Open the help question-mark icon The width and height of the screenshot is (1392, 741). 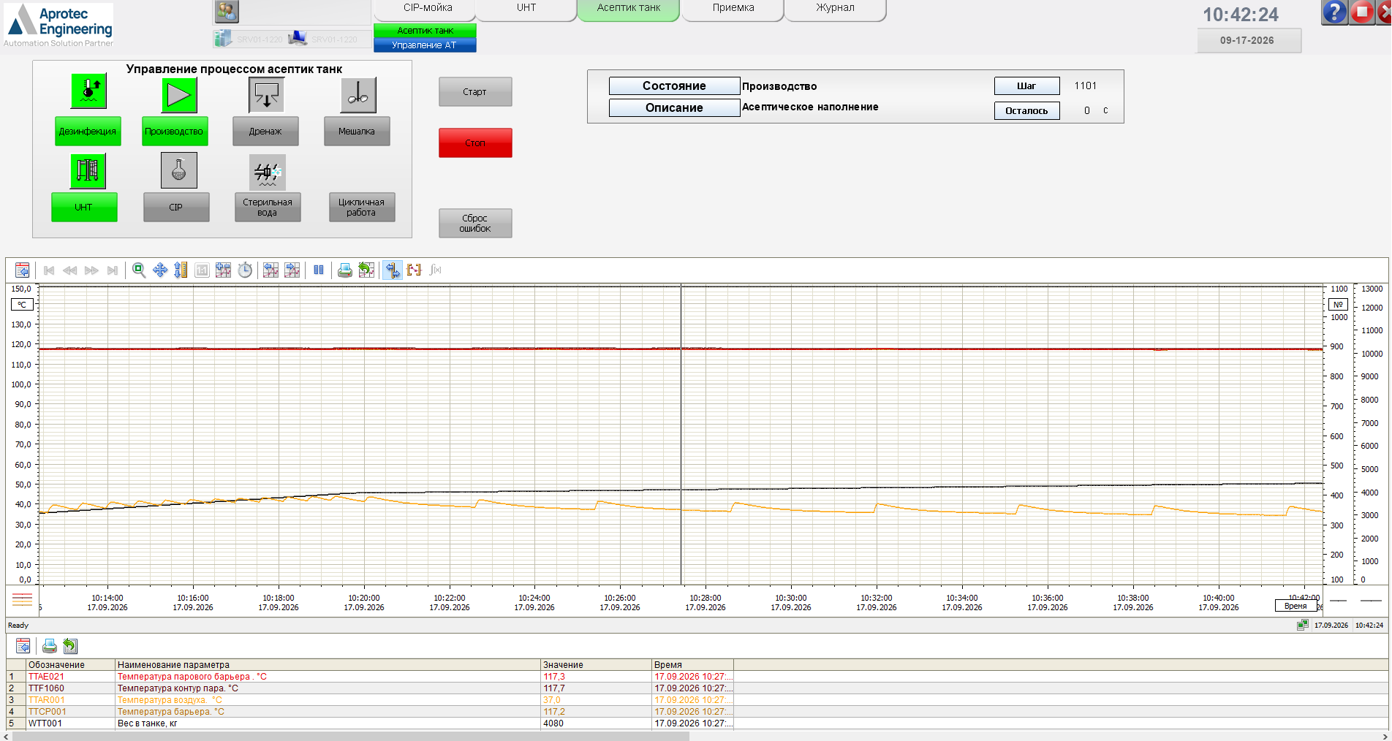tap(1334, 12)
